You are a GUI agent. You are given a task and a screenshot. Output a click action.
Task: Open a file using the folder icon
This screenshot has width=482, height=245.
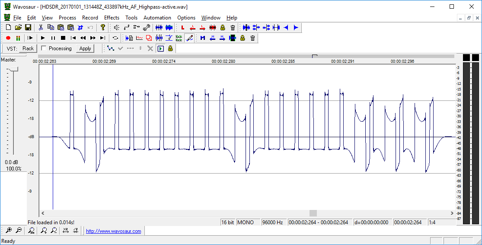18,27
